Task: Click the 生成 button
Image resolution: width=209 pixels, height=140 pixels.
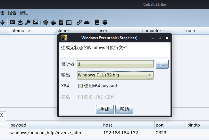Action: 105,109
